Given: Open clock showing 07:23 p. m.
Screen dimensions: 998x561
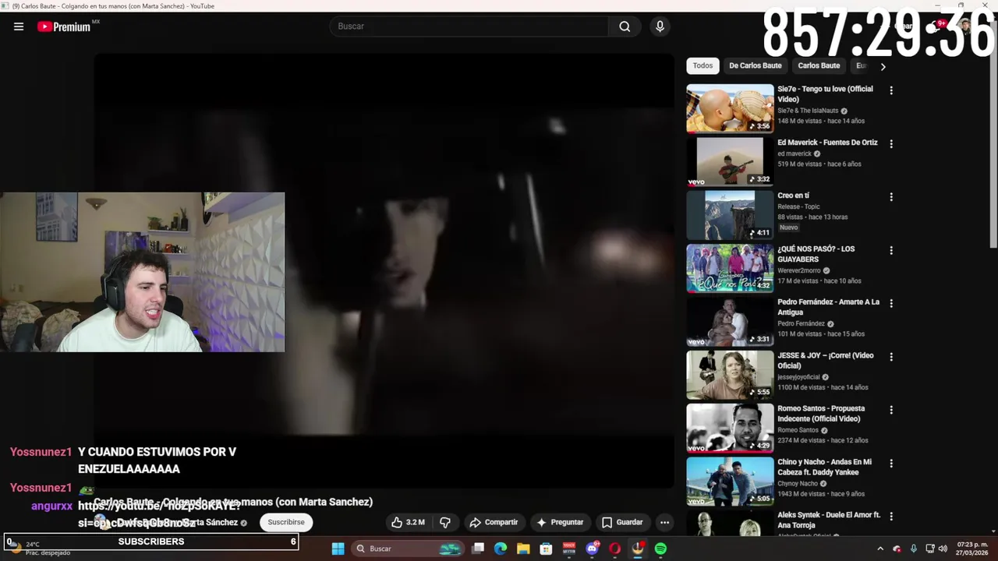Looking at the screenshot, I should [x=972, y=549].
